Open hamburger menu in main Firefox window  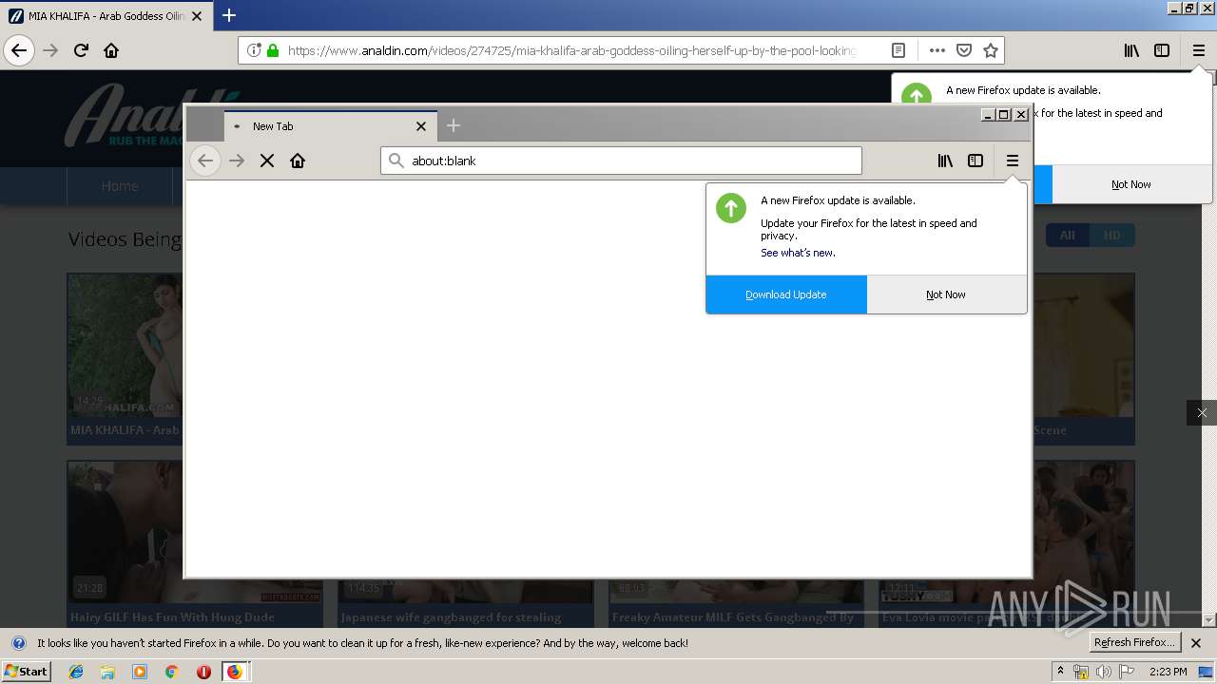point(1199,50)
